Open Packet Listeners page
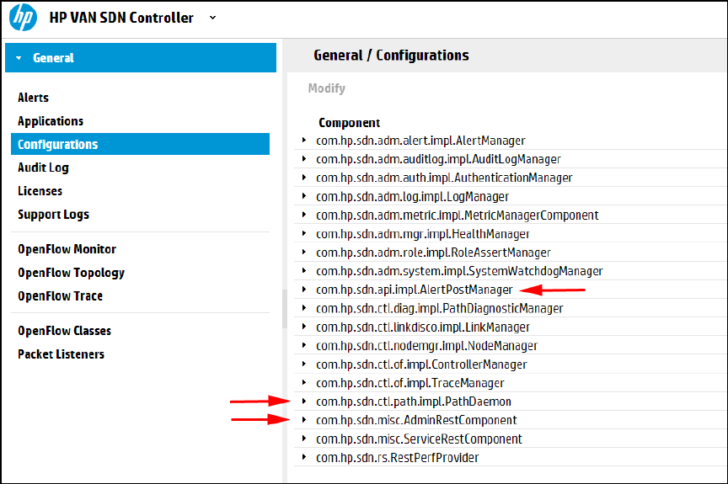Viewport: 728px width, 484px height. 61,354
